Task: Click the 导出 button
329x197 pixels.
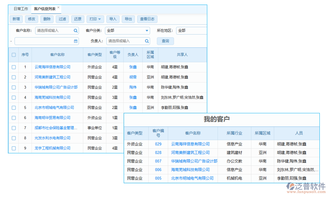Action: coord(128,19)
